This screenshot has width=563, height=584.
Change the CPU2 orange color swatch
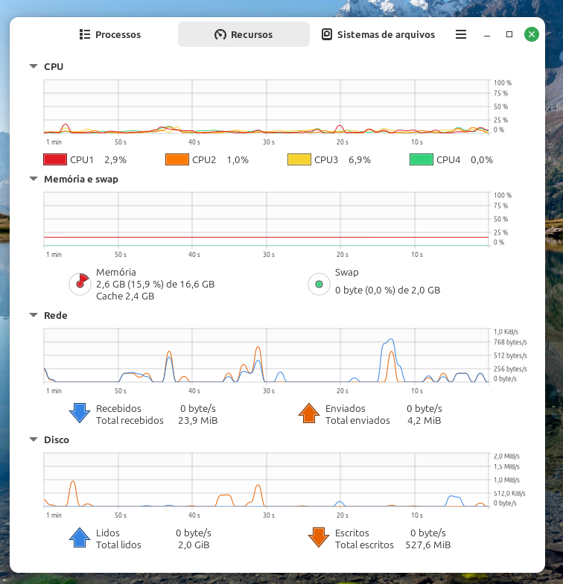(177, 159)
